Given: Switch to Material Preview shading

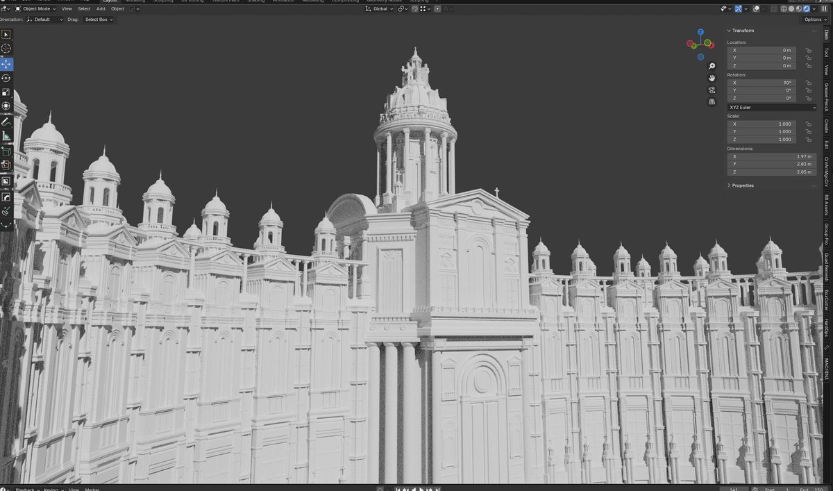Looking at the screenshot, I should click(x=798, y=8).
